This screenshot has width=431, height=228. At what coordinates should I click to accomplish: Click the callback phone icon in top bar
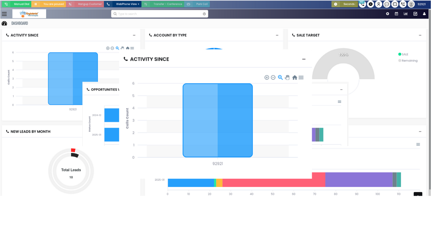403,4
